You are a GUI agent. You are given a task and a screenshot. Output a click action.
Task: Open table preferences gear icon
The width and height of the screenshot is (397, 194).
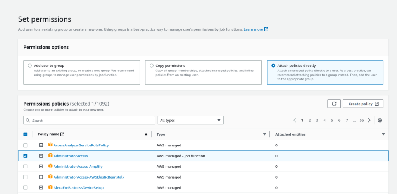[x=380, y=120]
